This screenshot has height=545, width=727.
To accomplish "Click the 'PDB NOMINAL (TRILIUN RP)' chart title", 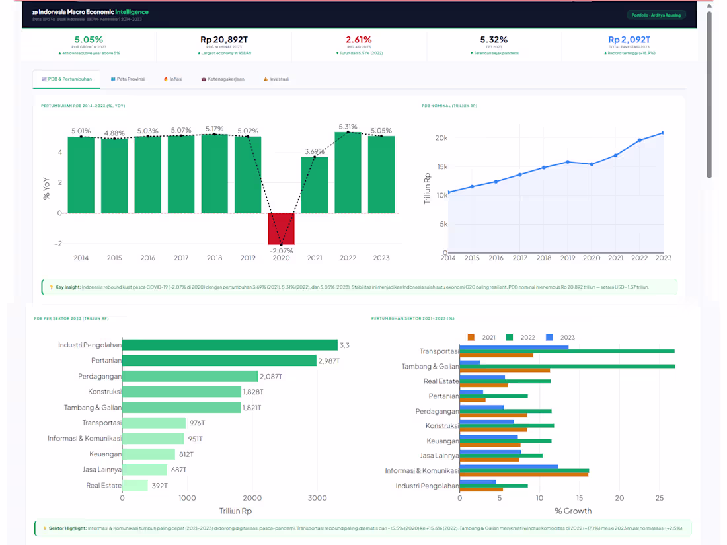I will pos(449,106).
